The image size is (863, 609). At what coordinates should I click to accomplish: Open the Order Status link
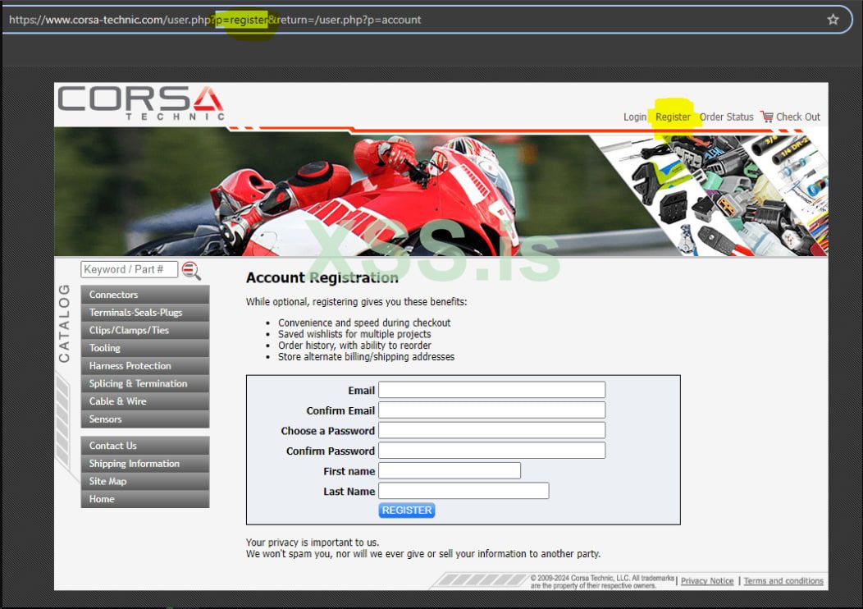pos(726,117)
